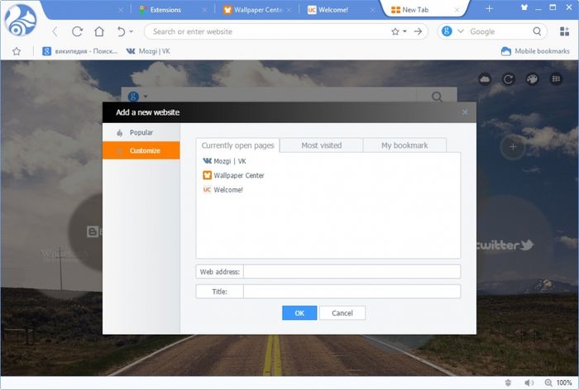Close the Wallpaper Center tab
This screenshot has width=579, height=390.
pos(289,10)
